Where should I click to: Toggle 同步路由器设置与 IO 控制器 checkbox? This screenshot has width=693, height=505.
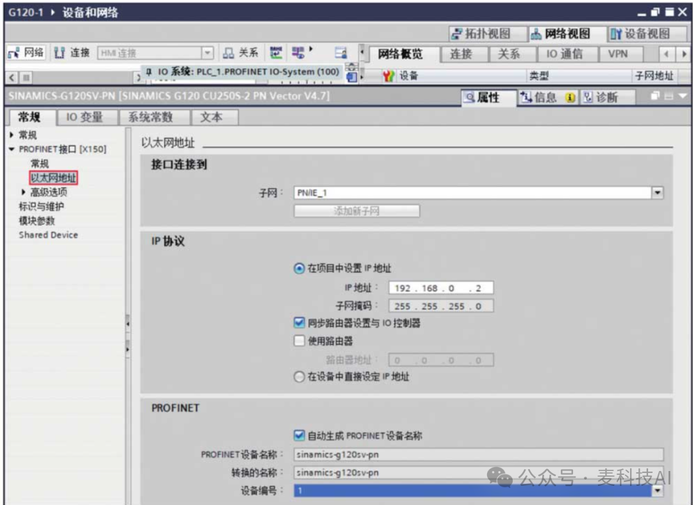pos(299,323)
